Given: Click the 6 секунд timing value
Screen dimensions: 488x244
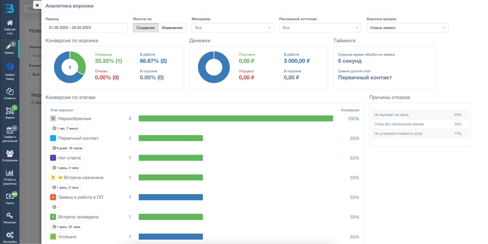Looking at the screenshot, I should pos(350,61).
